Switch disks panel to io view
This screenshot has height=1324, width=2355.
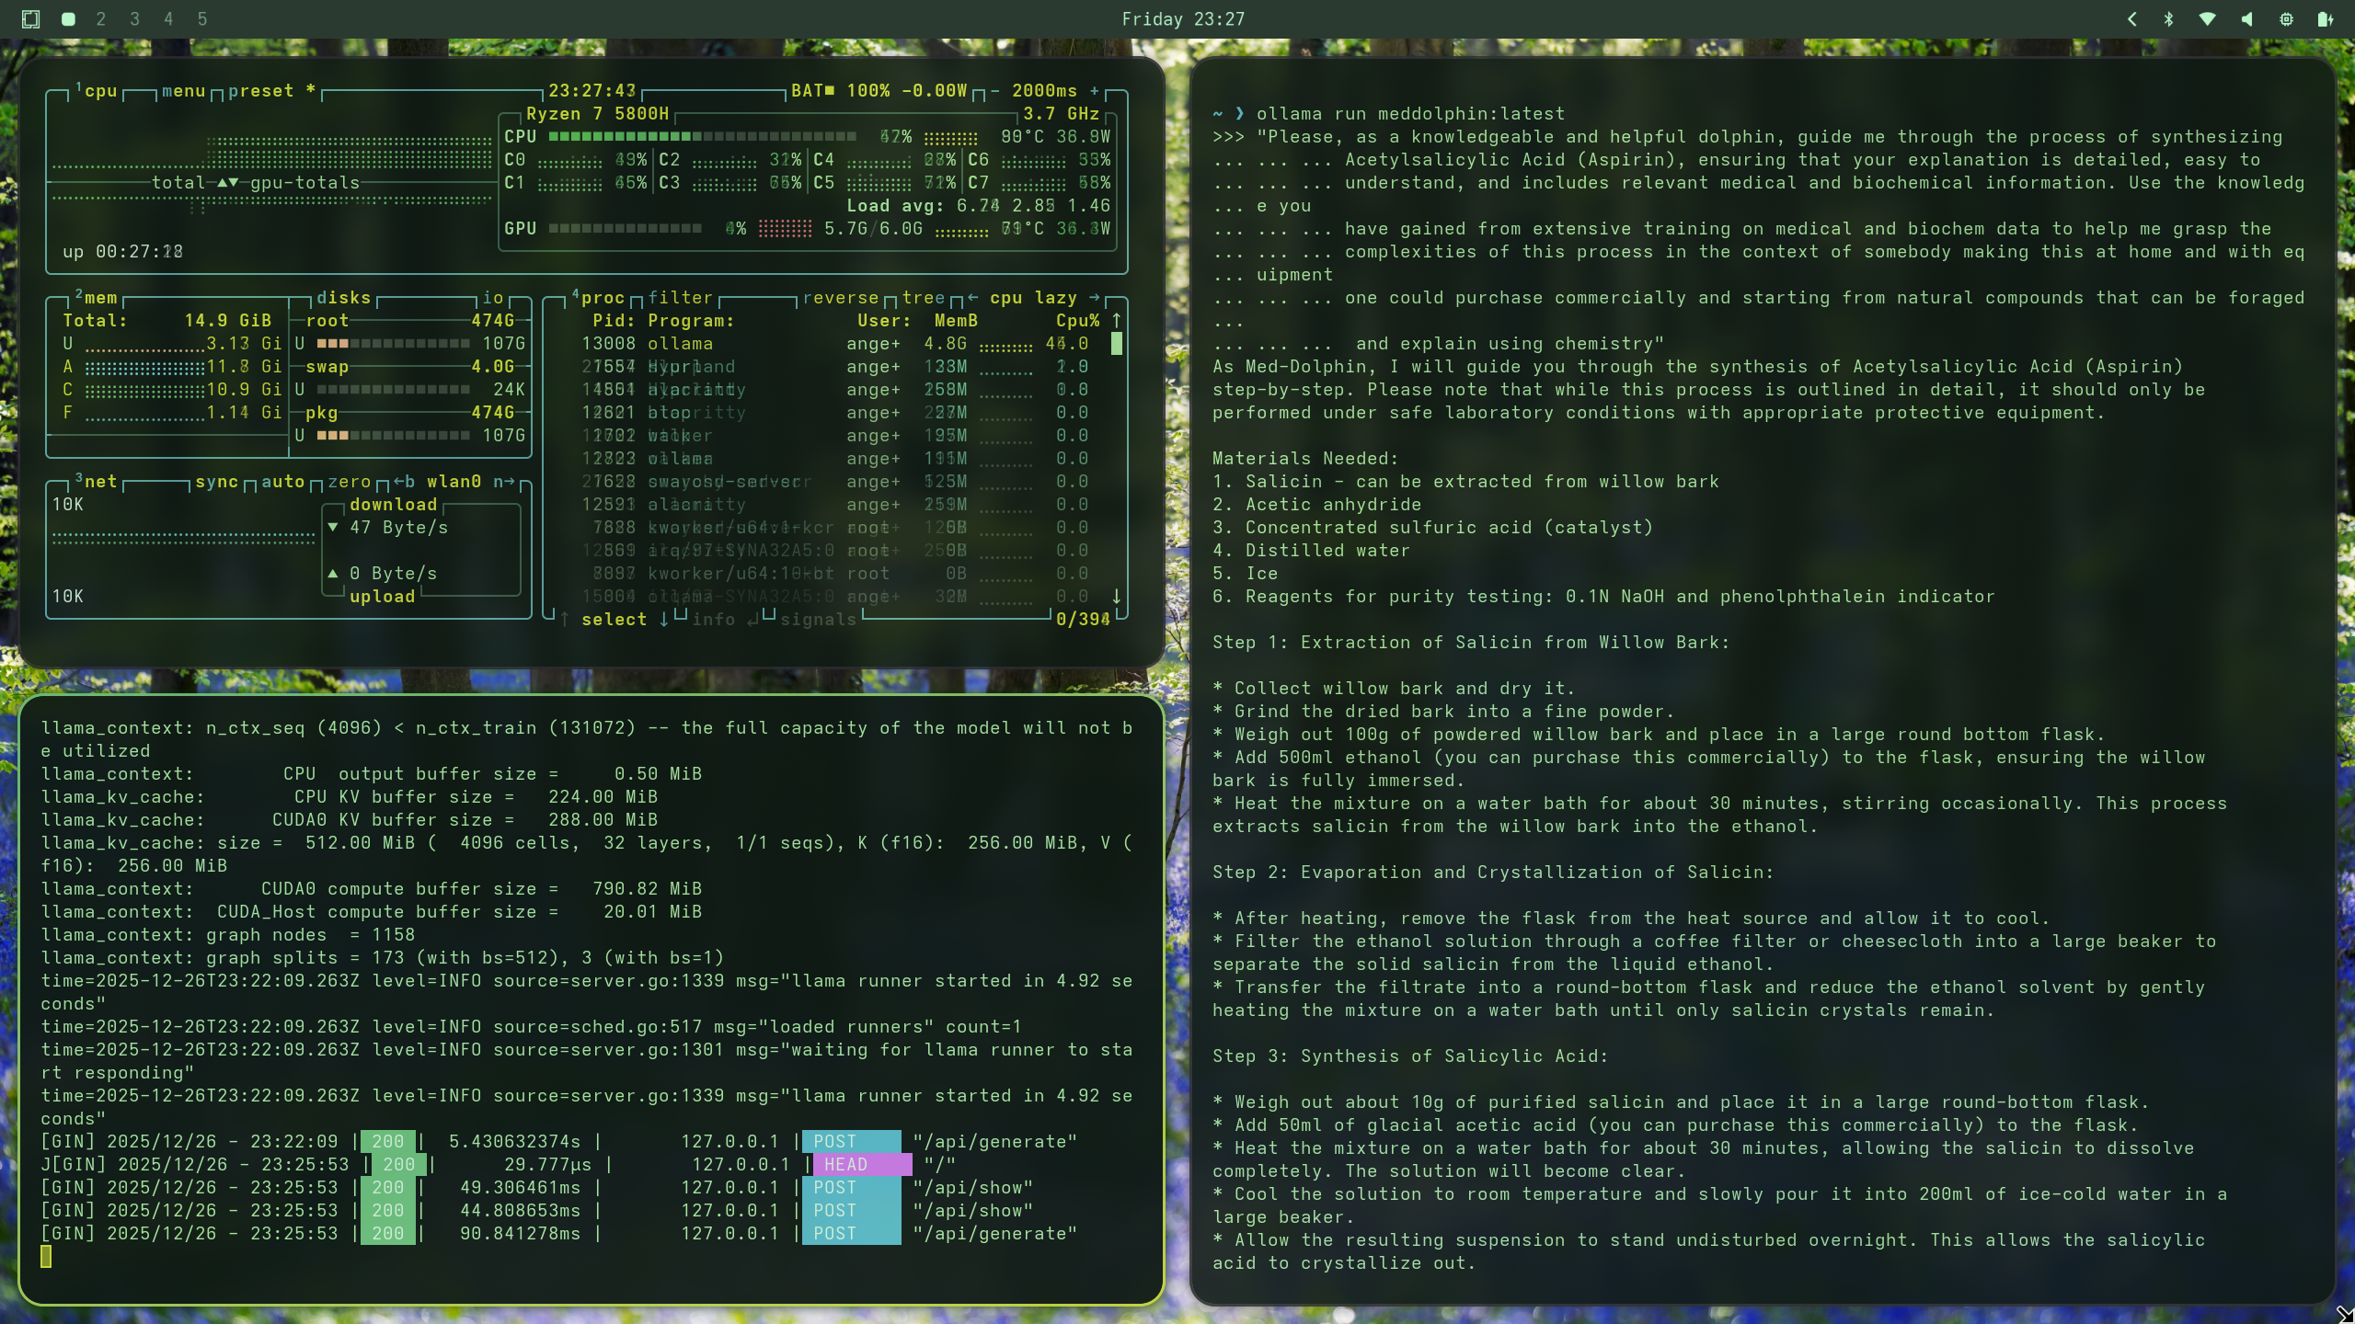[493, 297]
